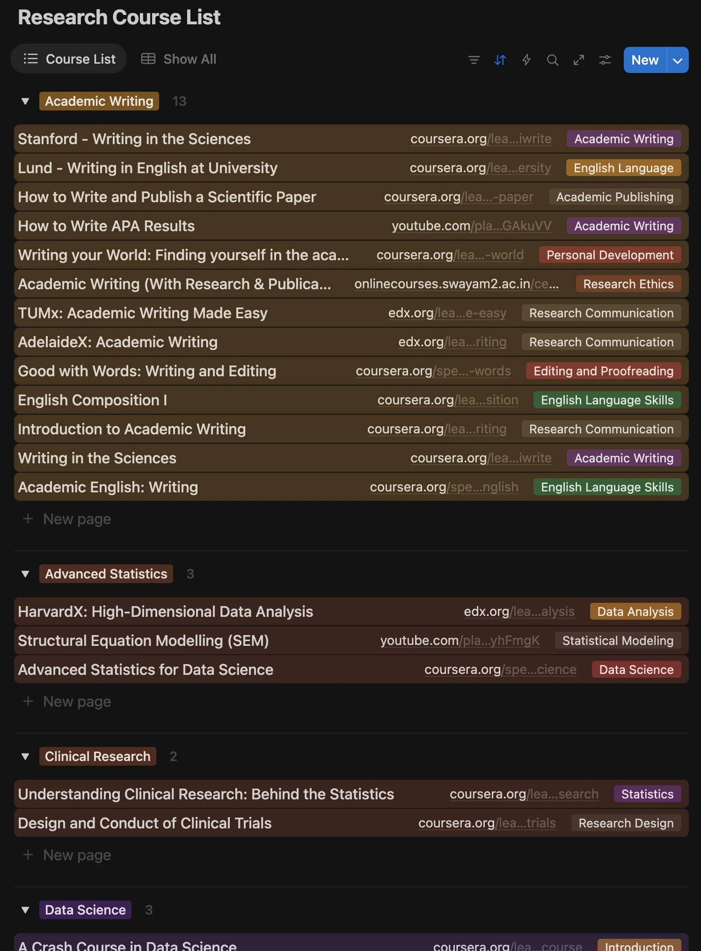Click the Statistics tag in Clinical Research

pos(648,794)
